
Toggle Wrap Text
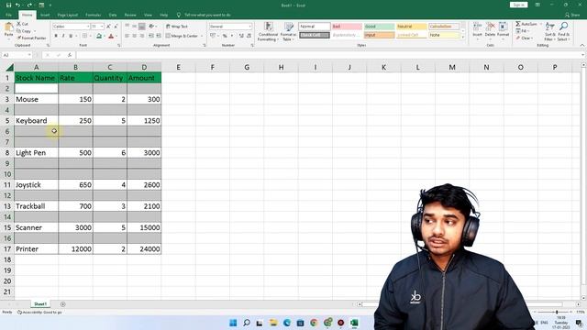pyautogui.click(x=177, y=27)
